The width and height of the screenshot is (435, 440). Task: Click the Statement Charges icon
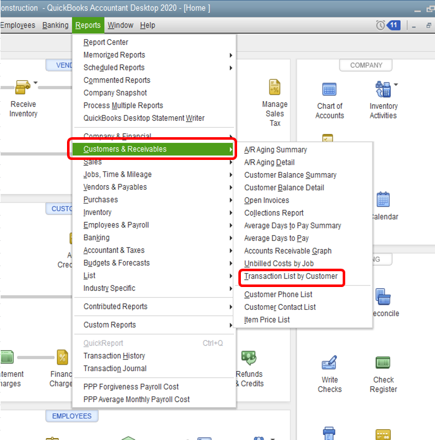[x=7, y=357]
